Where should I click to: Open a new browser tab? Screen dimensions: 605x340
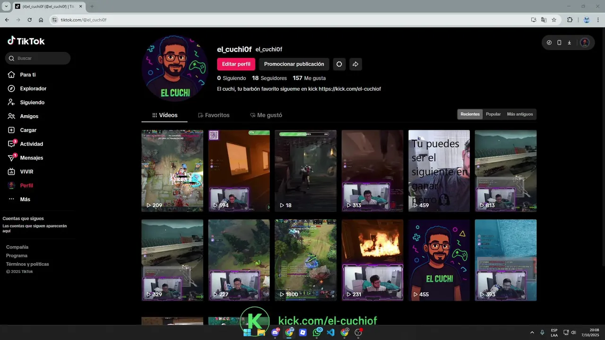[x=92, y=6]
